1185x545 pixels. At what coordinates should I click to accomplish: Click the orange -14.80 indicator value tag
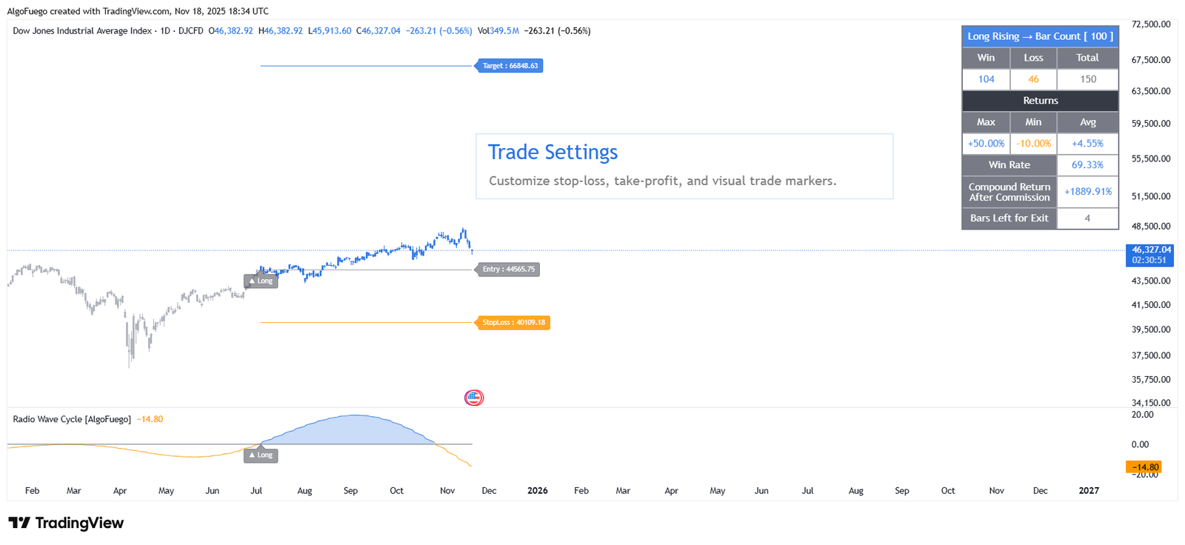pyautogui.click(x=1144, y=467)
